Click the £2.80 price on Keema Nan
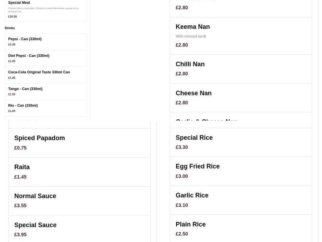 click(182, 45)
